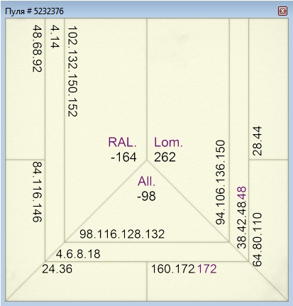
Task: Click the purple 172 value
Action: click(206, 269)
